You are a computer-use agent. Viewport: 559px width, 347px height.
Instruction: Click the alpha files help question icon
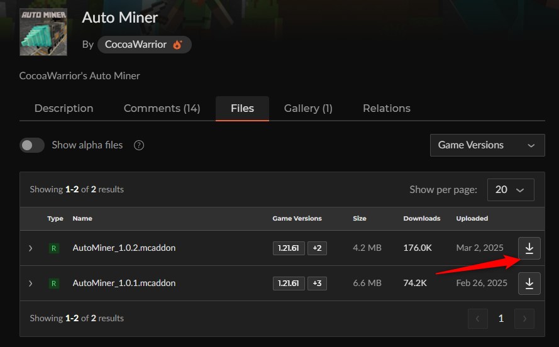tap(139, 145)
